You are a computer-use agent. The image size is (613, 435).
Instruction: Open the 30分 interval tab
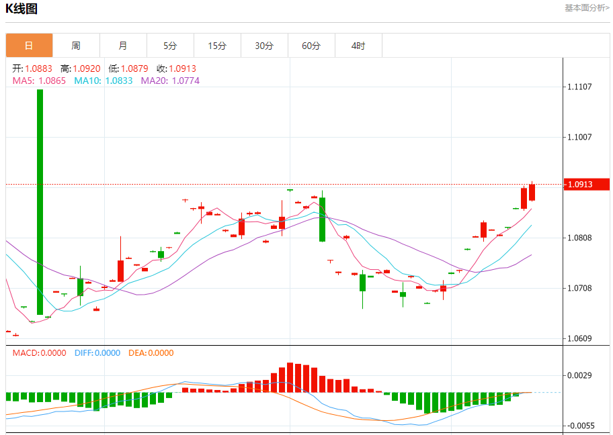click(264, 46)
